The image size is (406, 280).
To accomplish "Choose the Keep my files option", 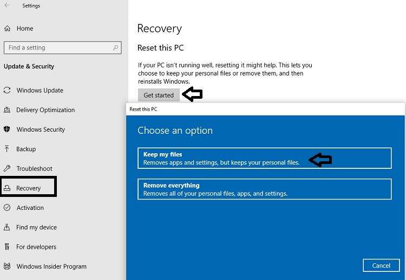I will pos(264,158).
